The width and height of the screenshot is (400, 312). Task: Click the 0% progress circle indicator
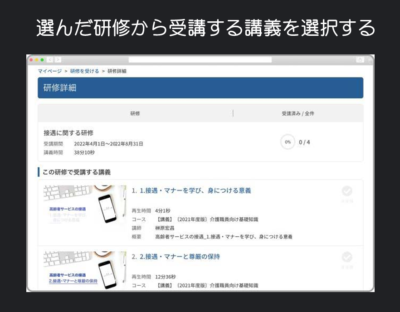[x=287, y=142]
